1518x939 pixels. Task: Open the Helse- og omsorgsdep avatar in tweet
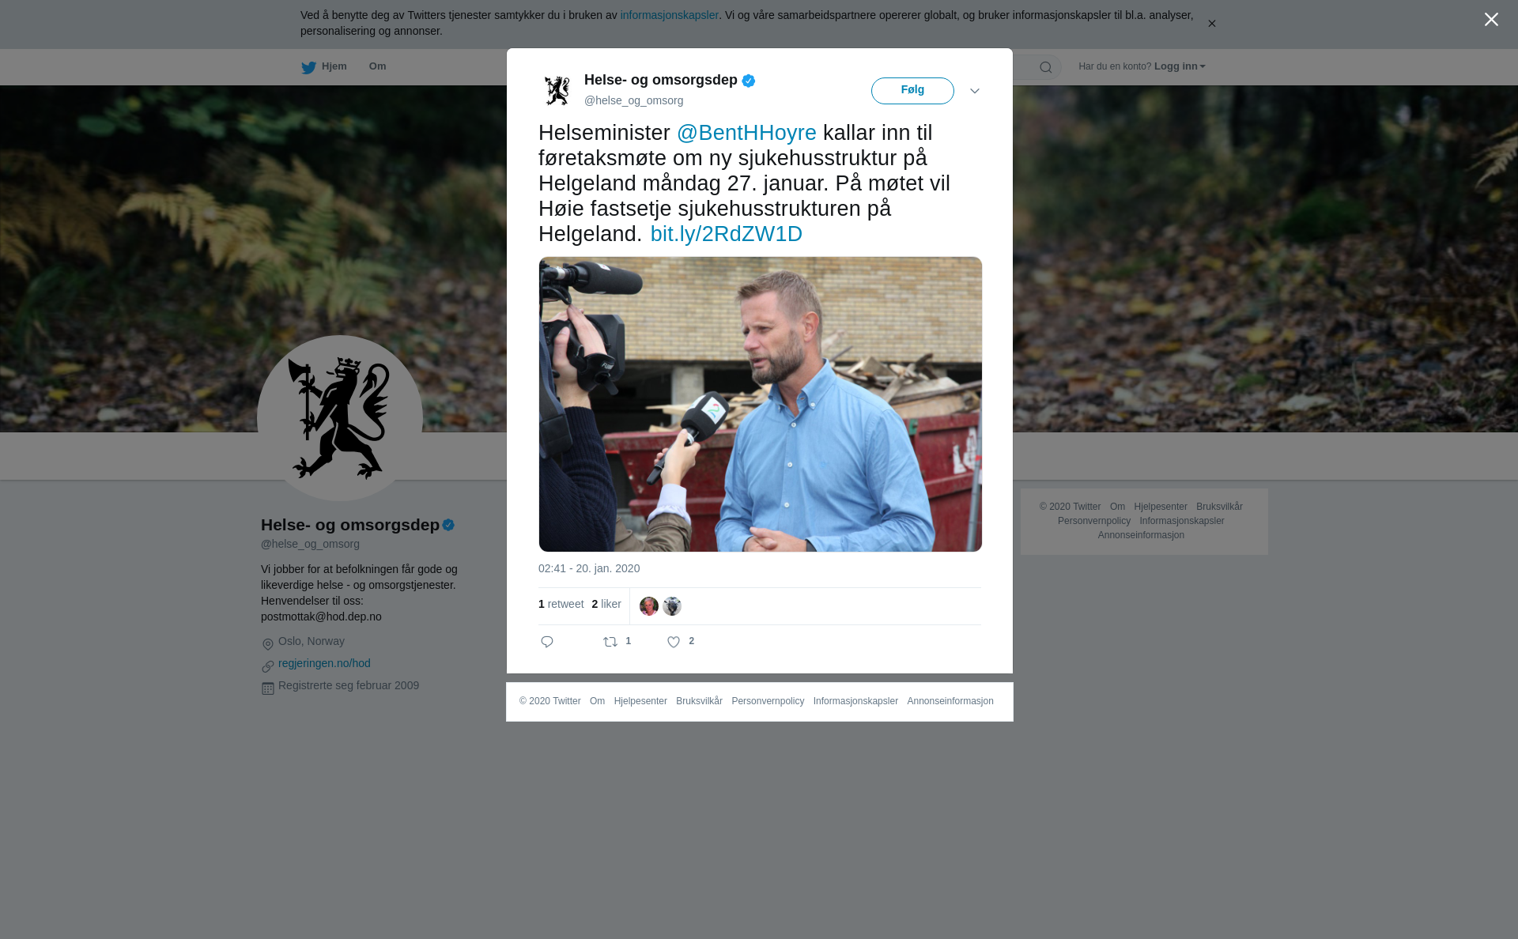(x=557, y=90)
